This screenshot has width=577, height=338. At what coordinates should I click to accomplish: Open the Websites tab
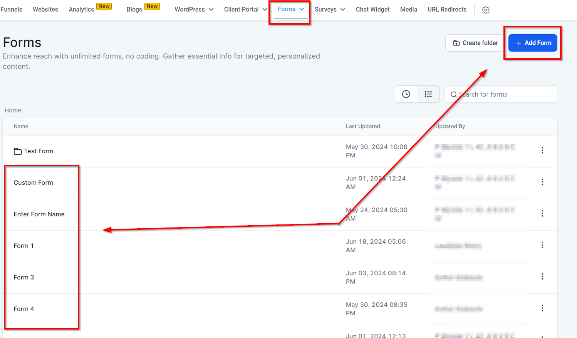45,9
